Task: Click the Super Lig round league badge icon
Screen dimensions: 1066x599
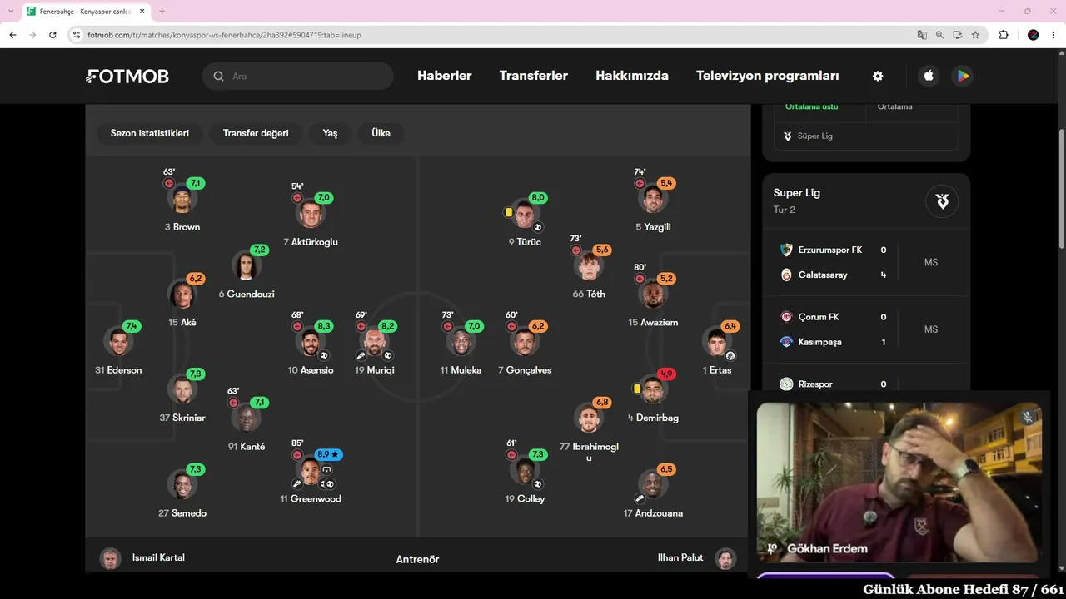Action: [x=942, y=200]
